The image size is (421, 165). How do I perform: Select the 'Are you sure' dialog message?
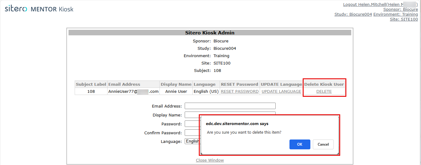pos(244,132)
